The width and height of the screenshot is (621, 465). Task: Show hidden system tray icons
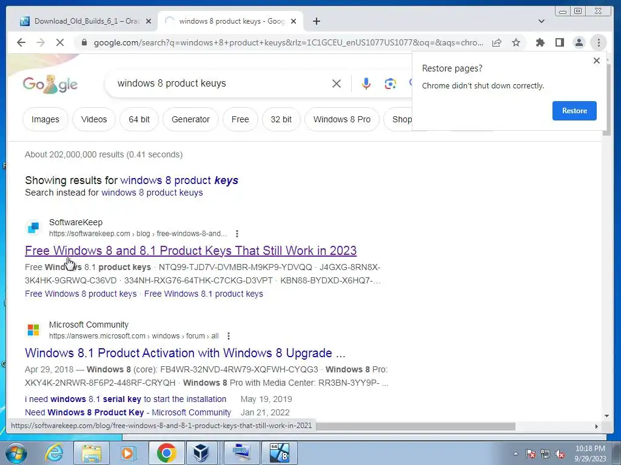coord(515,453)
